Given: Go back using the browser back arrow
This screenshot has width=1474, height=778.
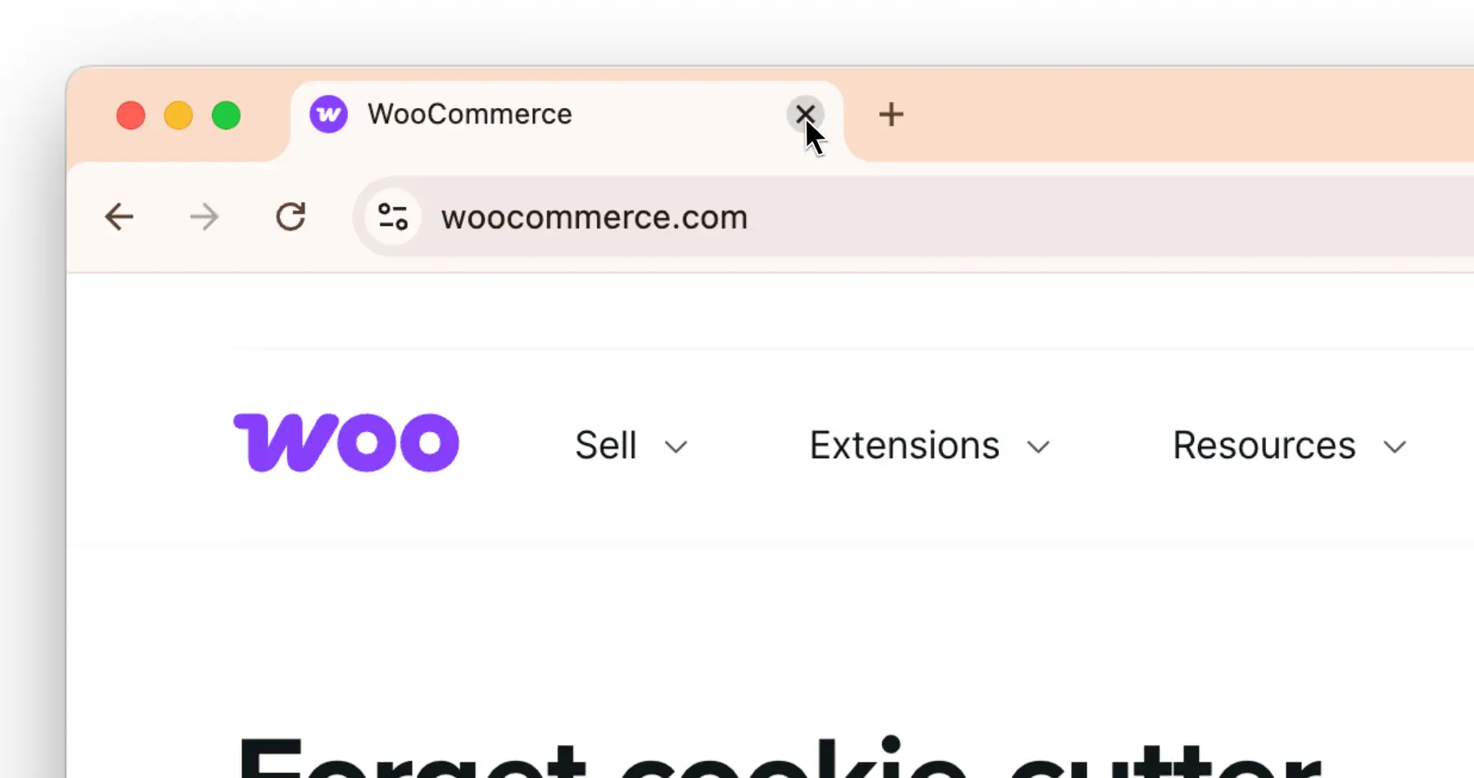Looking at the screenshot, I should point(120,217).
